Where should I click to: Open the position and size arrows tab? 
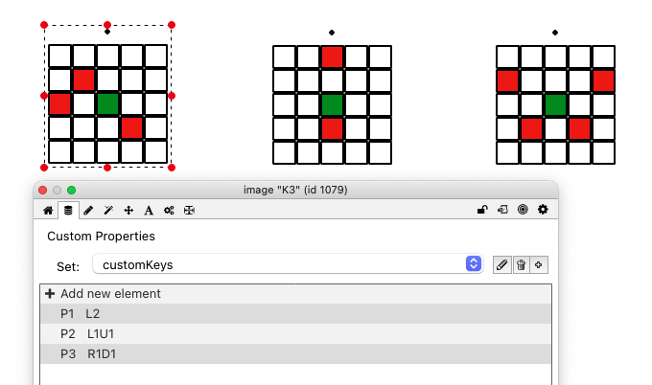pyautogui.click(x=128, y=209)
